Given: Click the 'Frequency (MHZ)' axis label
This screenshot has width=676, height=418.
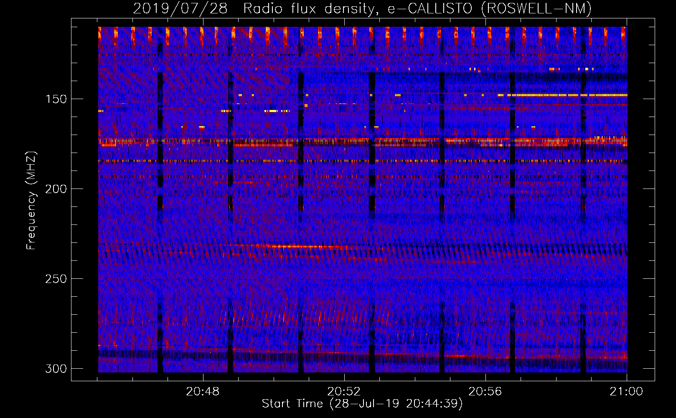Looking at the screenshot, I should point(31,200).
